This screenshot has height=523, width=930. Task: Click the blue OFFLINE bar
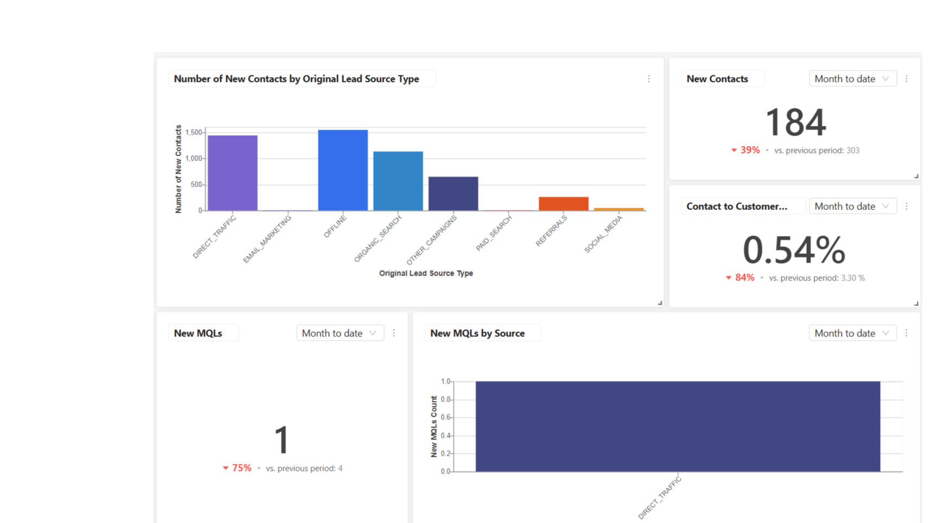(342, 170)
